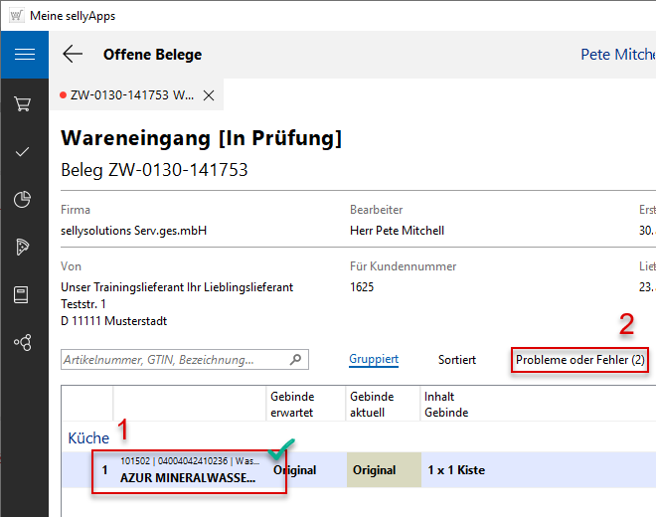Click the pizza slice sidebar icon
This screenshot has height=517, width=656.
[24, 248]
